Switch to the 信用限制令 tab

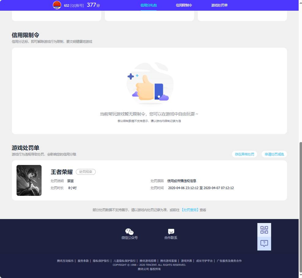[x=184, y=5]
